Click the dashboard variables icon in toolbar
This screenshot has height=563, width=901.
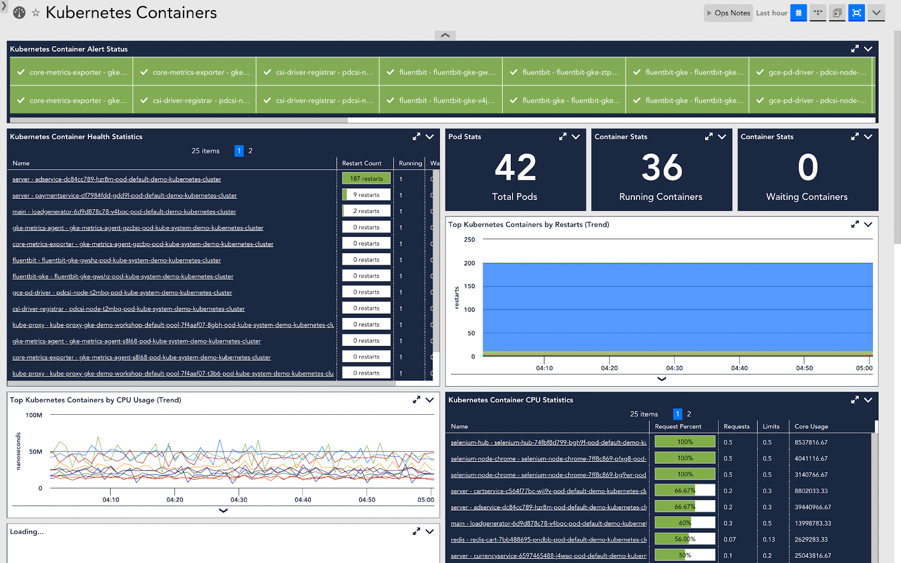(x=818, y=12)
